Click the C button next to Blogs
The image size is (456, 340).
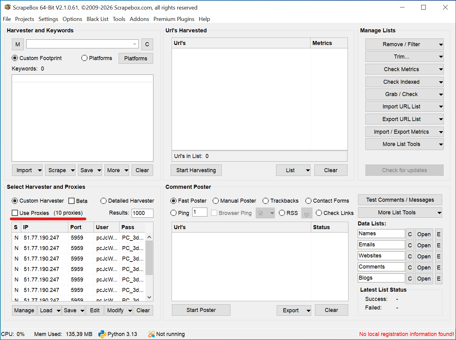pos(410,279)
